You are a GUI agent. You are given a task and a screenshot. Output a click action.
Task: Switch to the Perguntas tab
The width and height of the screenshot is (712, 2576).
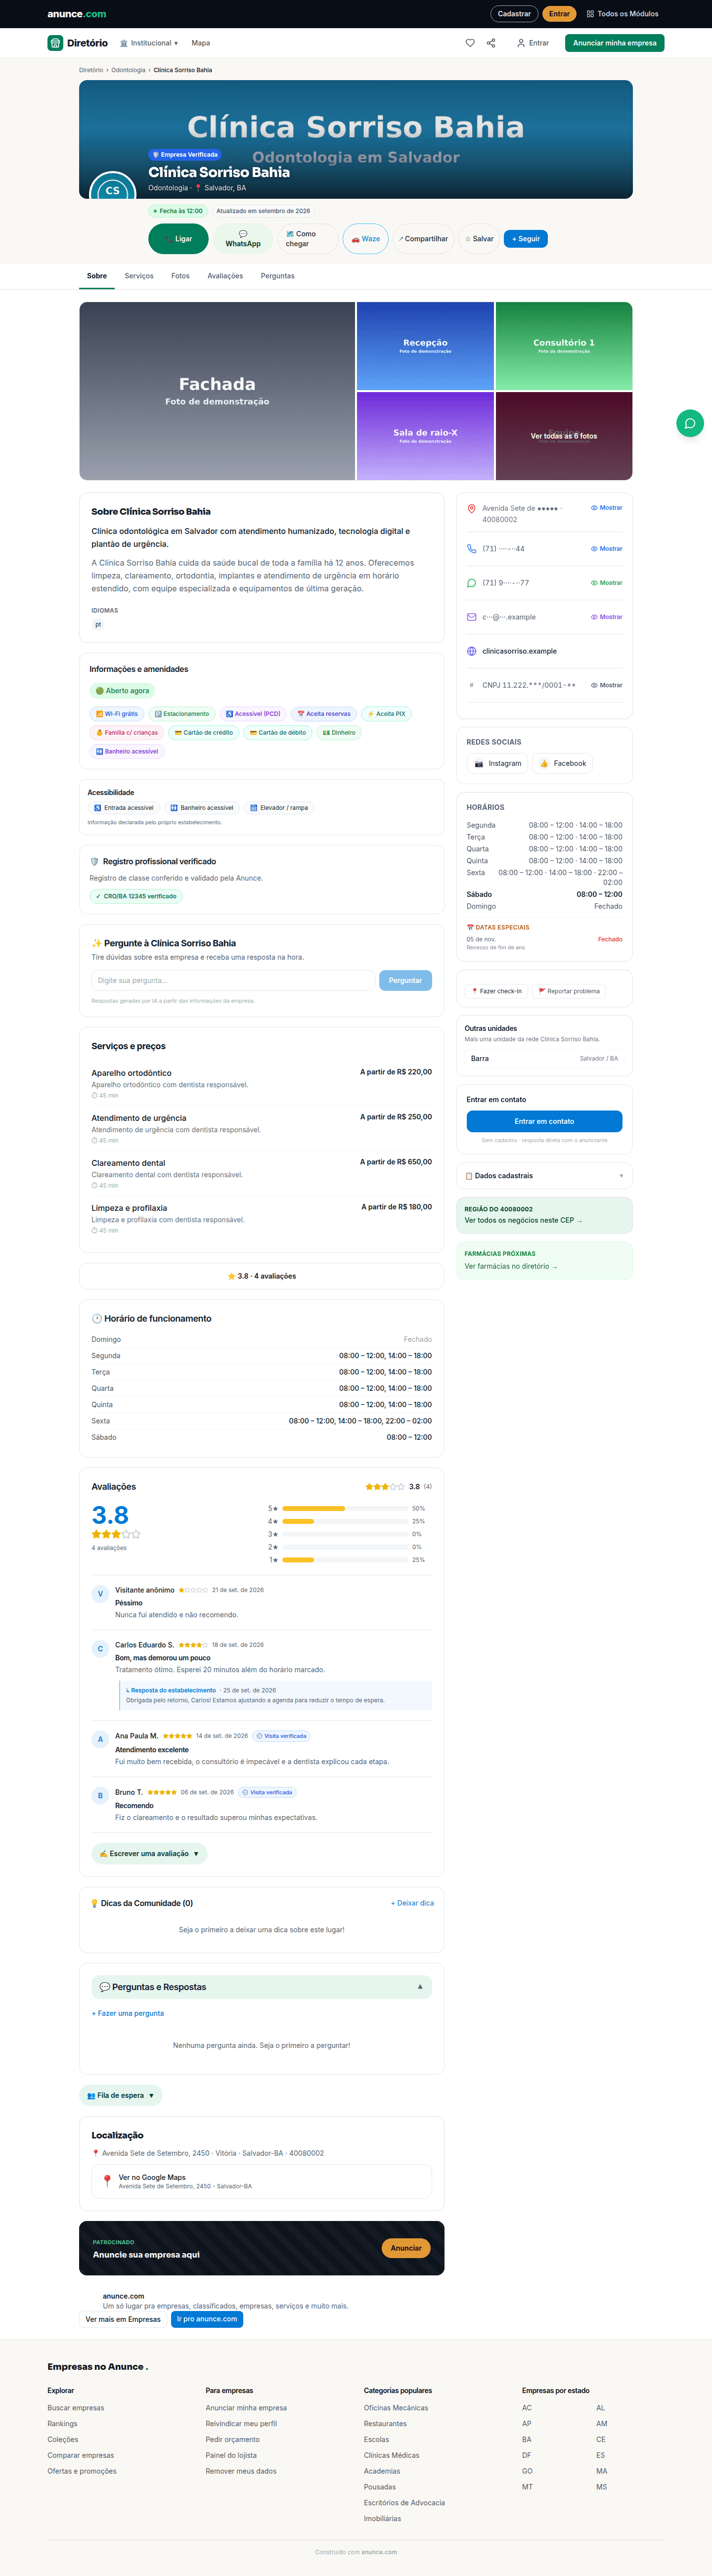click(277, 276)
